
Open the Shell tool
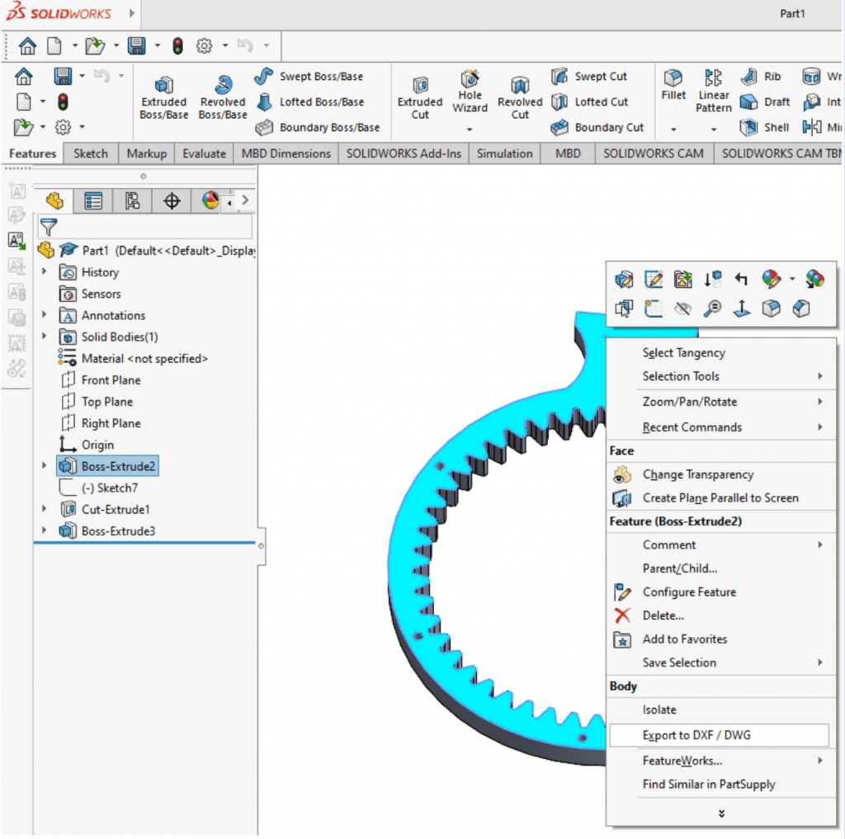[x=764, y=127]
